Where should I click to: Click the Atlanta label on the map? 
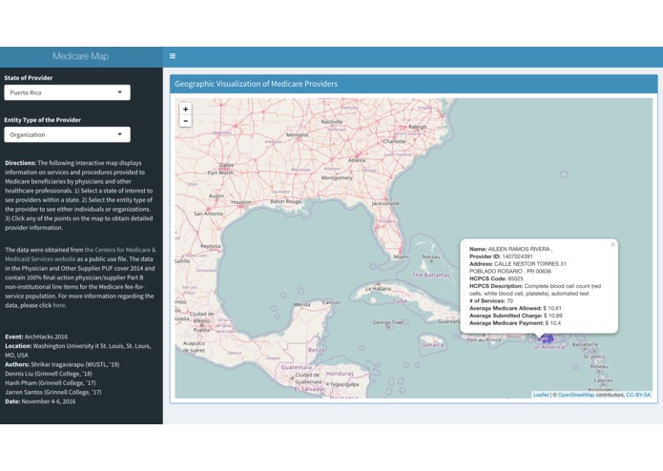tap(357, 160)
